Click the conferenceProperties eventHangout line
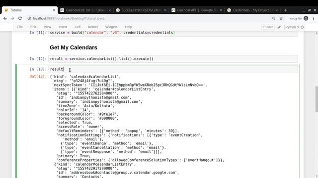 tap(140, 160)
